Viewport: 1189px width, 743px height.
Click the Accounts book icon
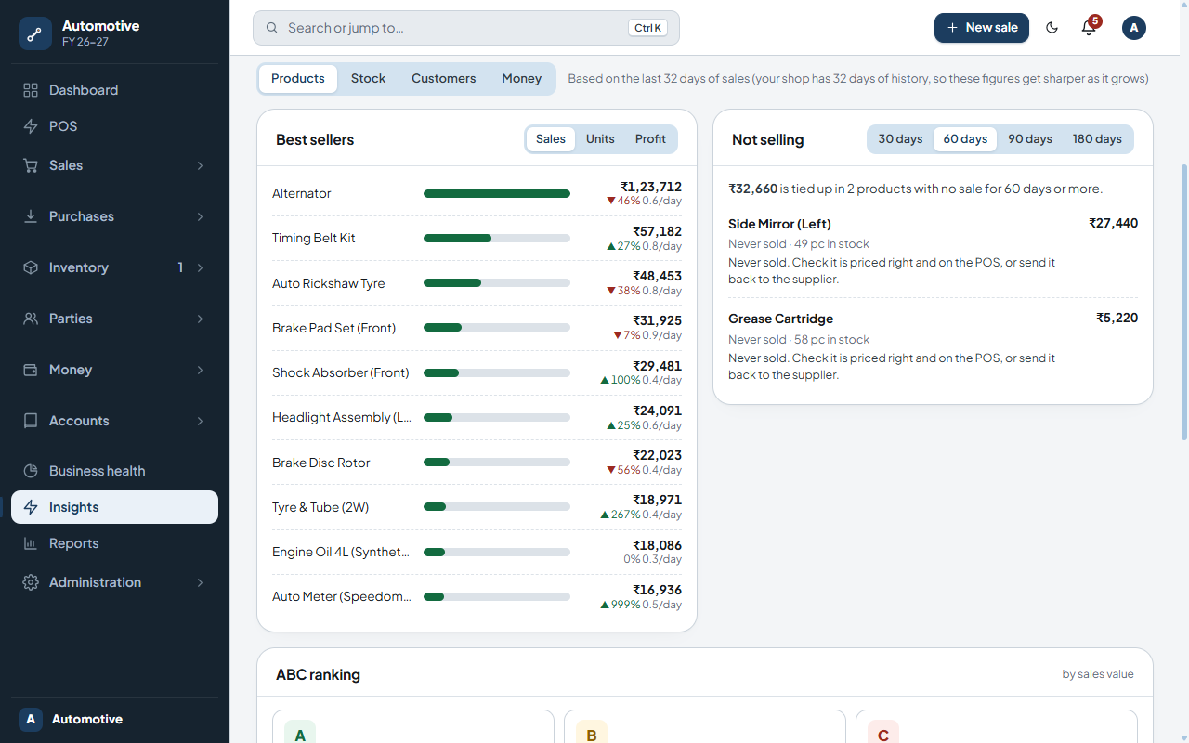31,421
